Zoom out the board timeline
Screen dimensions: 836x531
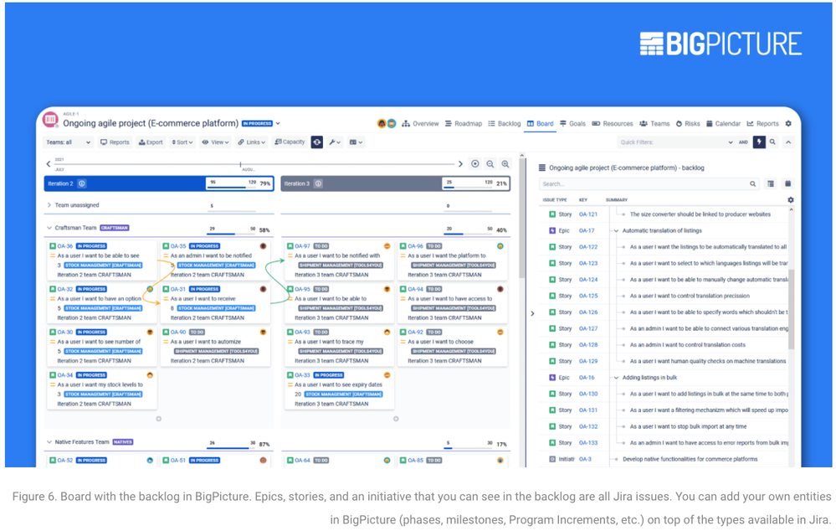[x=490, y=164]
